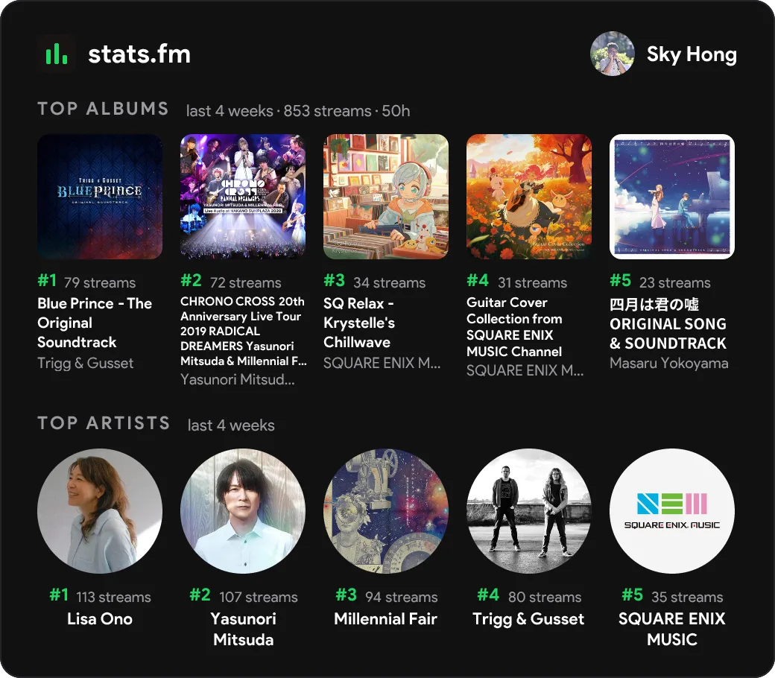Select the SQUARE ENIX MUSIC logo image
775x678 pixels.
[672, 511]
